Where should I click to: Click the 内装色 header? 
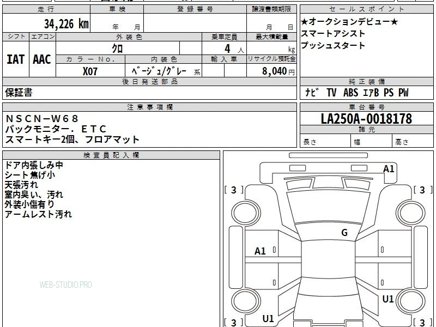[163, 59]
